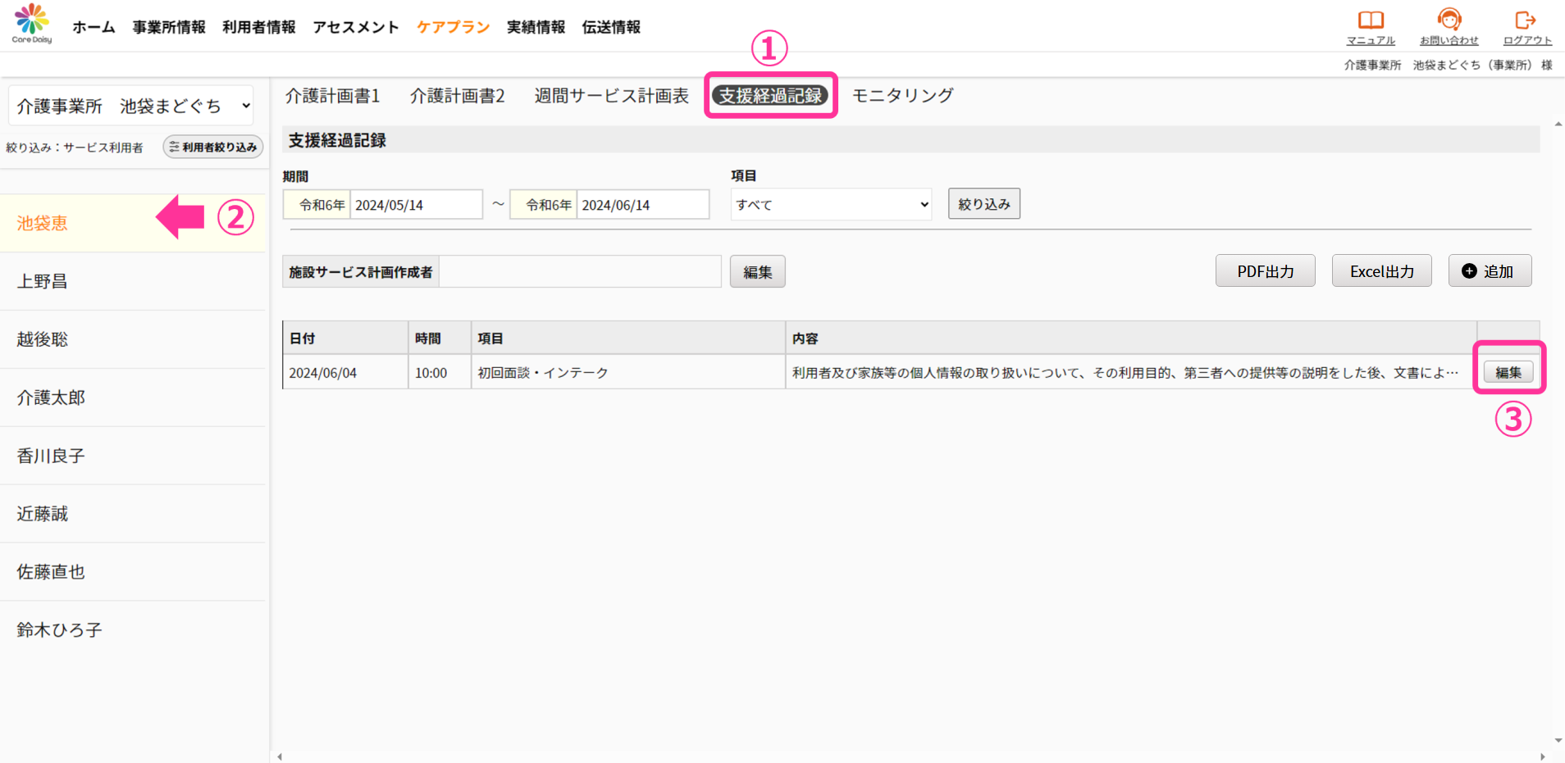The width and height of the screenshot is (1565, 763).
Task: Open the 週間サービス計画表 tab
Action: click(611, 96)
